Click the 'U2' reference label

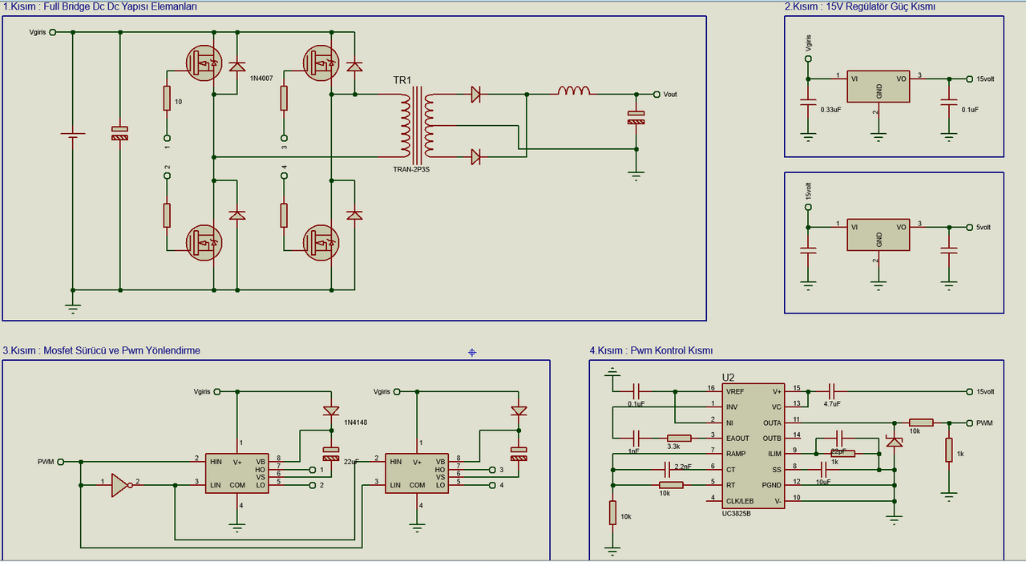click(x=728, y=378)
